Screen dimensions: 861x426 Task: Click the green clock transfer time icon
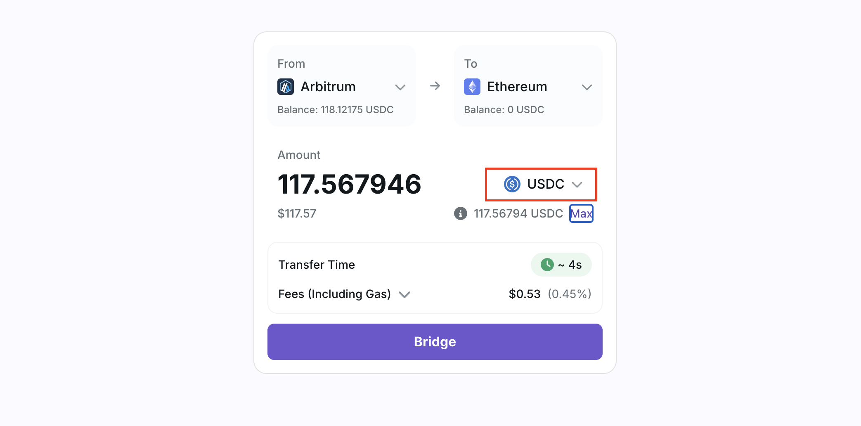(x=547, y=265)
